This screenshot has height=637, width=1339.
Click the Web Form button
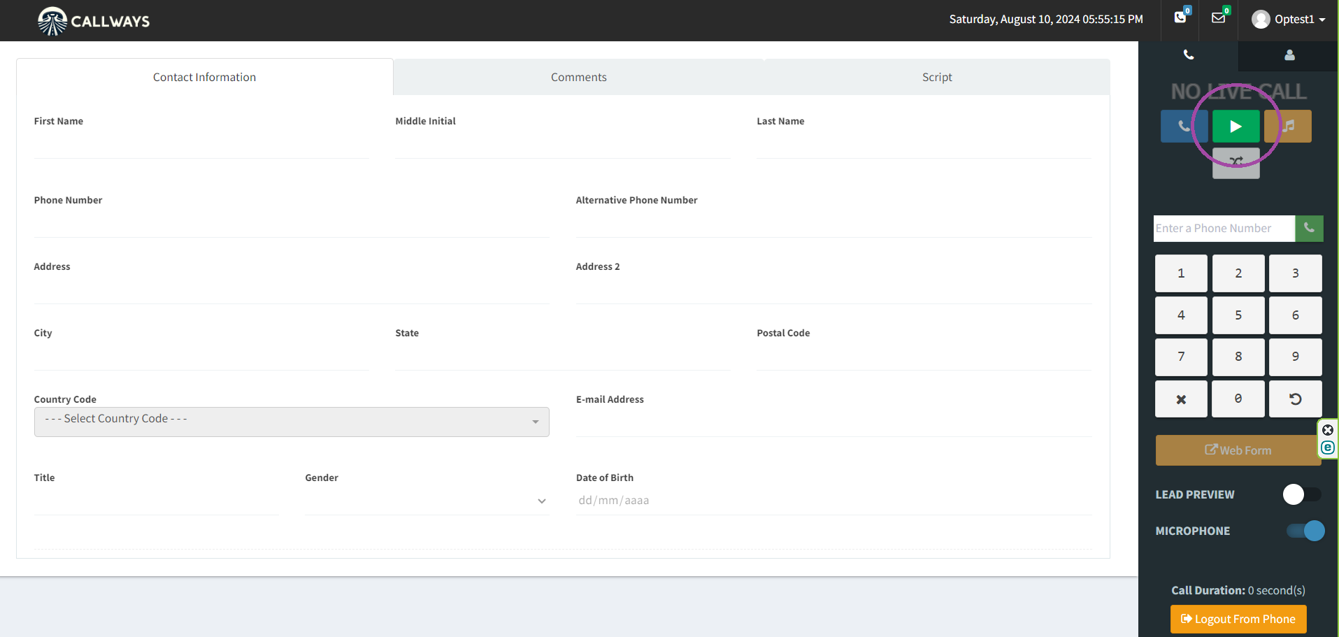1238,450
